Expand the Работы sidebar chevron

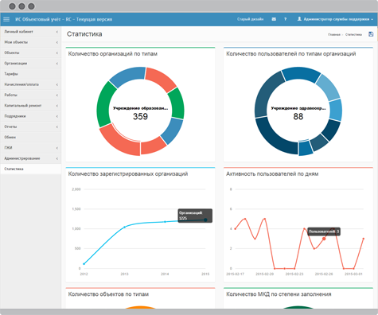(x=57, y=95)
